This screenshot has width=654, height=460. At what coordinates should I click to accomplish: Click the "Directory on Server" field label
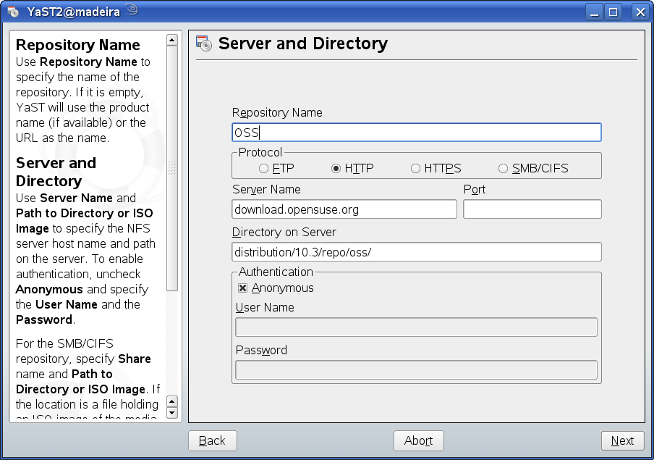pyautogui.click(x=284, y=232)
